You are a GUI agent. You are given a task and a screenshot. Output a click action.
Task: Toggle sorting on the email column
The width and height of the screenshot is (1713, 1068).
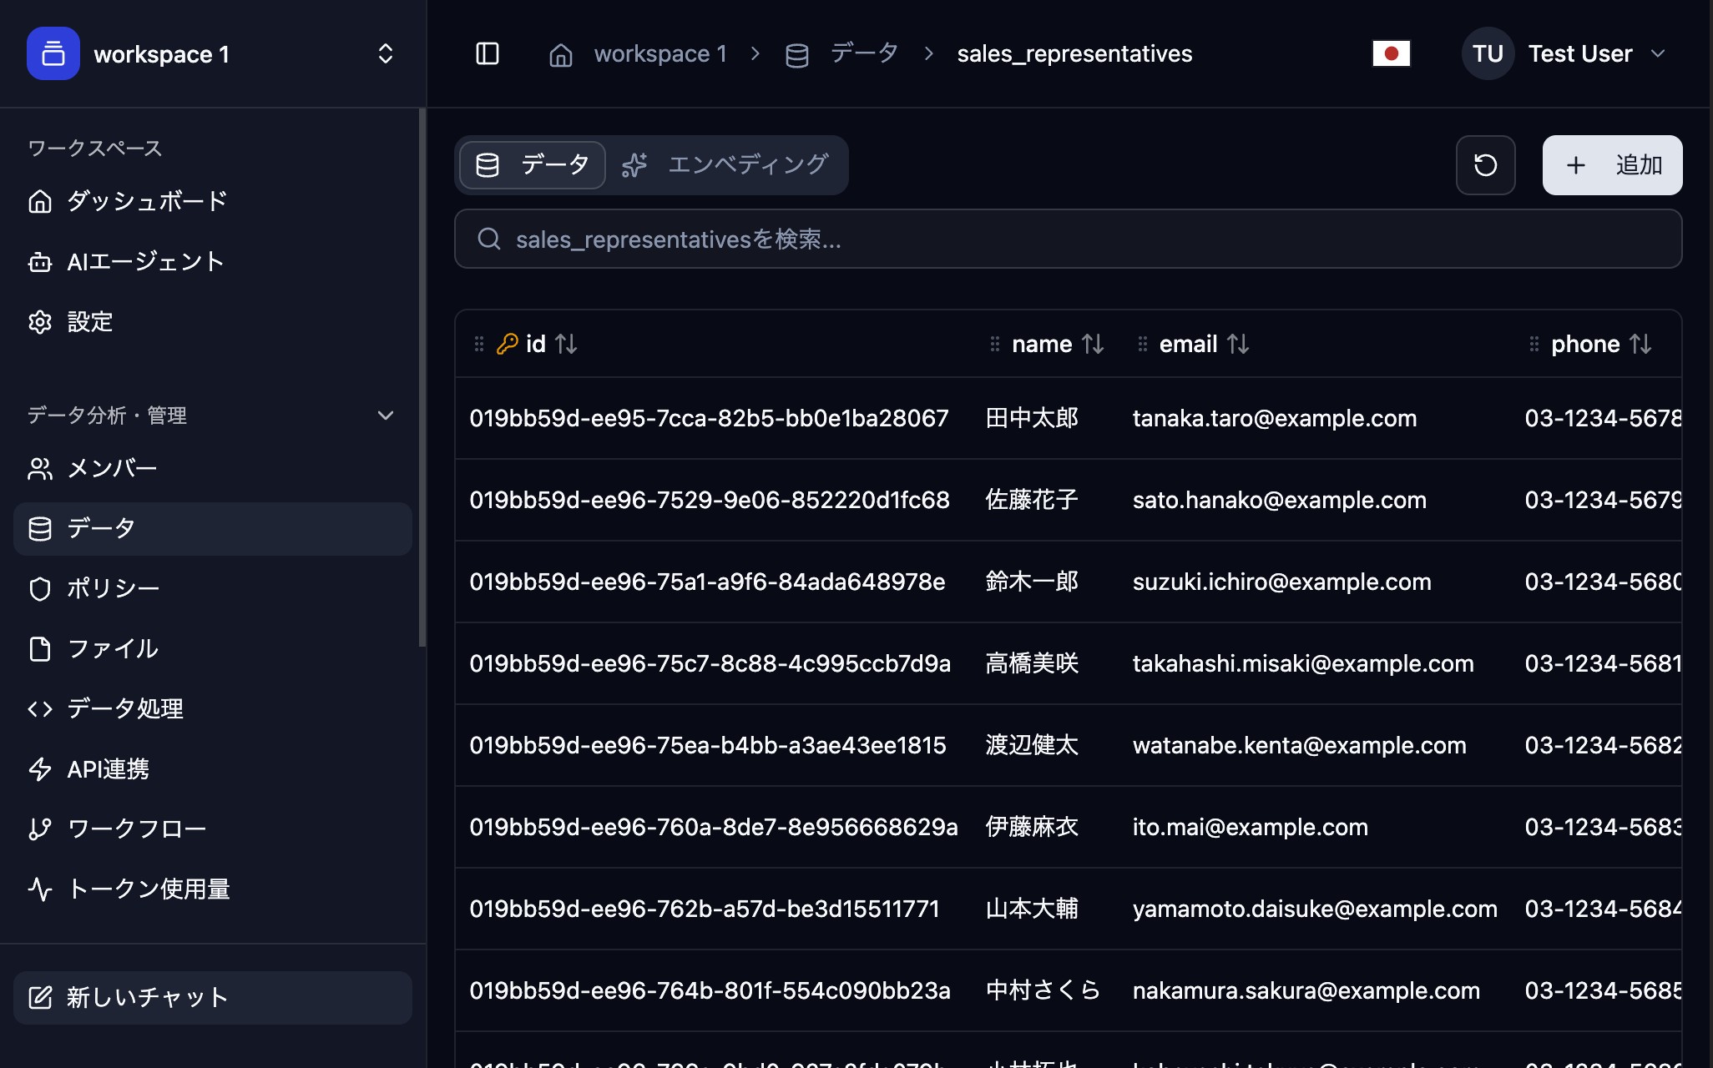[1240, 344]
